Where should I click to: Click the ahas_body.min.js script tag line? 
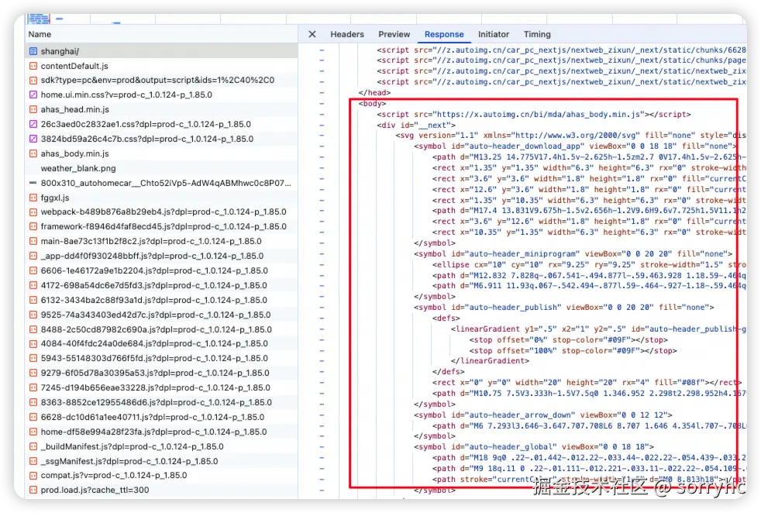click(x=534, y=115)
